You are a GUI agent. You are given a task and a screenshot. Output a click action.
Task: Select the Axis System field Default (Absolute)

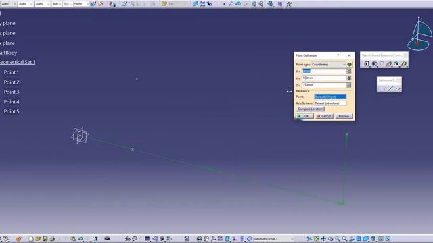click(330, 103)
